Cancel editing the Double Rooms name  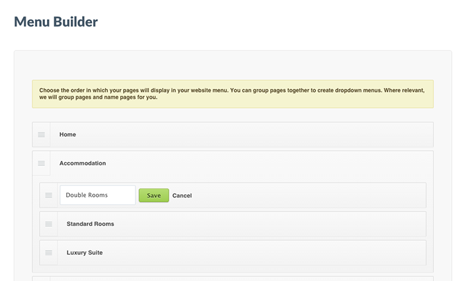click(x=182, y=196)
